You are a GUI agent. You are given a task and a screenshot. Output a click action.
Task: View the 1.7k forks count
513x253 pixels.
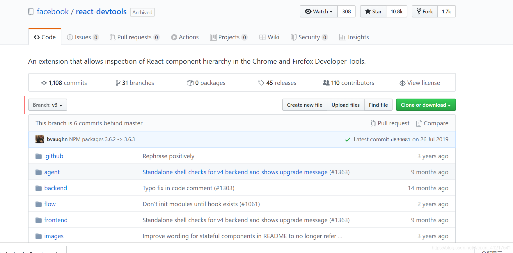[x=446, y=11]
